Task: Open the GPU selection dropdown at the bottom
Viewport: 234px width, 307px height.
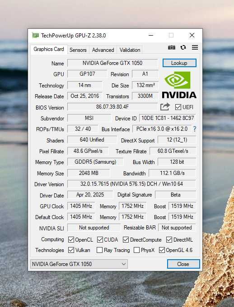Action: click(79, 264)
